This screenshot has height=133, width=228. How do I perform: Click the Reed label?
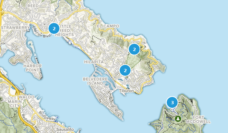point(33,6)
